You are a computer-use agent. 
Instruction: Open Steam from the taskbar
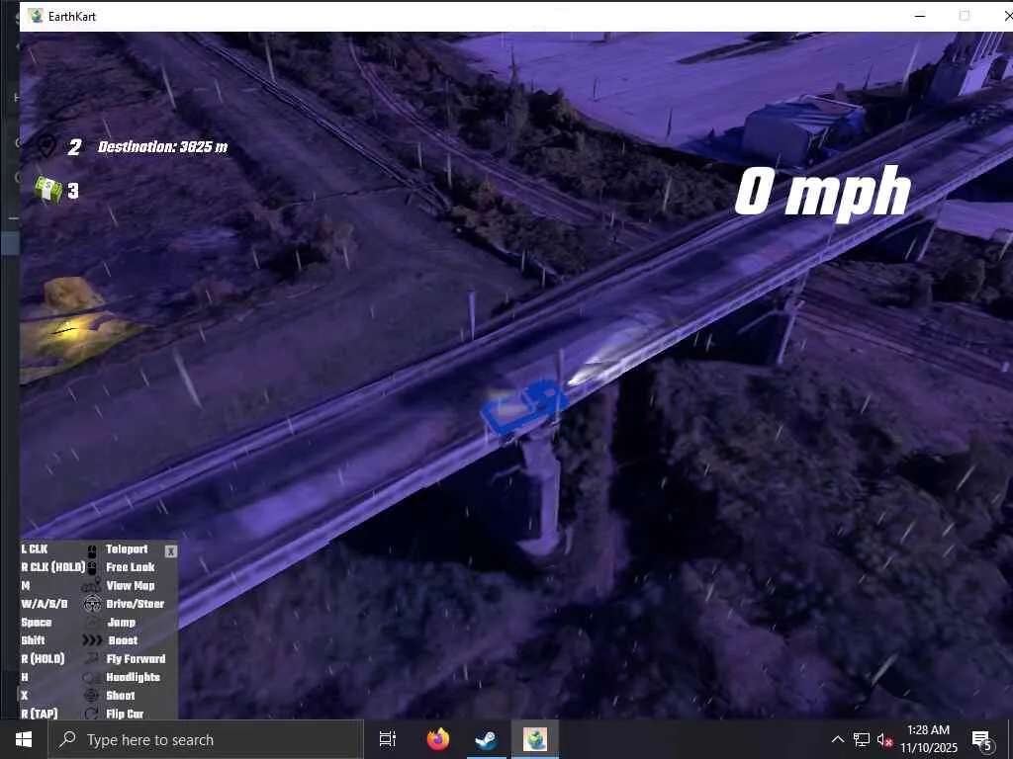click(x=486, y=739)
